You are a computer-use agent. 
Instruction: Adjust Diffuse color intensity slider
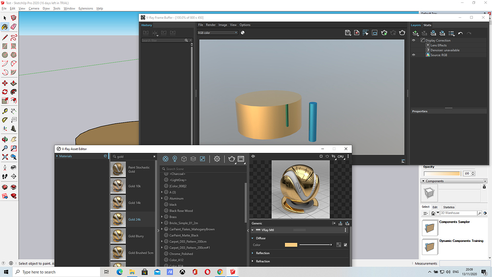316,245
